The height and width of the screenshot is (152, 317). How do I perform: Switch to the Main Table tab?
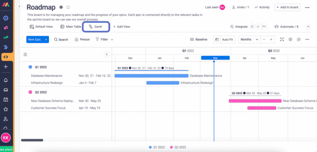(71, 27)
